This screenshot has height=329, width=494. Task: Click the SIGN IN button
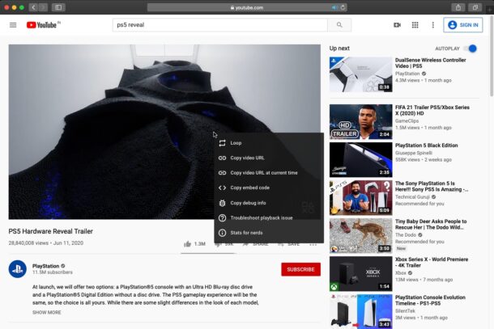click(x=462, y=25)
